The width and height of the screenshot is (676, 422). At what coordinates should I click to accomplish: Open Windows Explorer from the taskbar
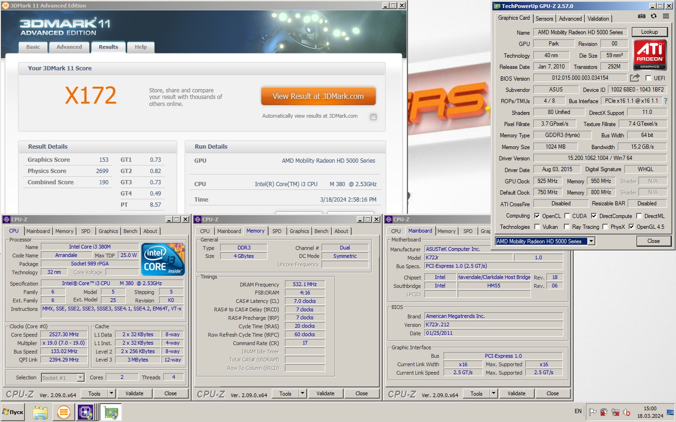coord(40,412)
